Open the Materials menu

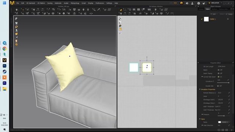click(58, 3)
